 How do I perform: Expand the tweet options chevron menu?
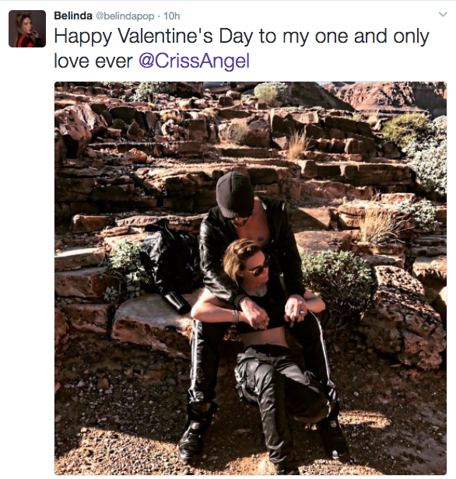443,14
